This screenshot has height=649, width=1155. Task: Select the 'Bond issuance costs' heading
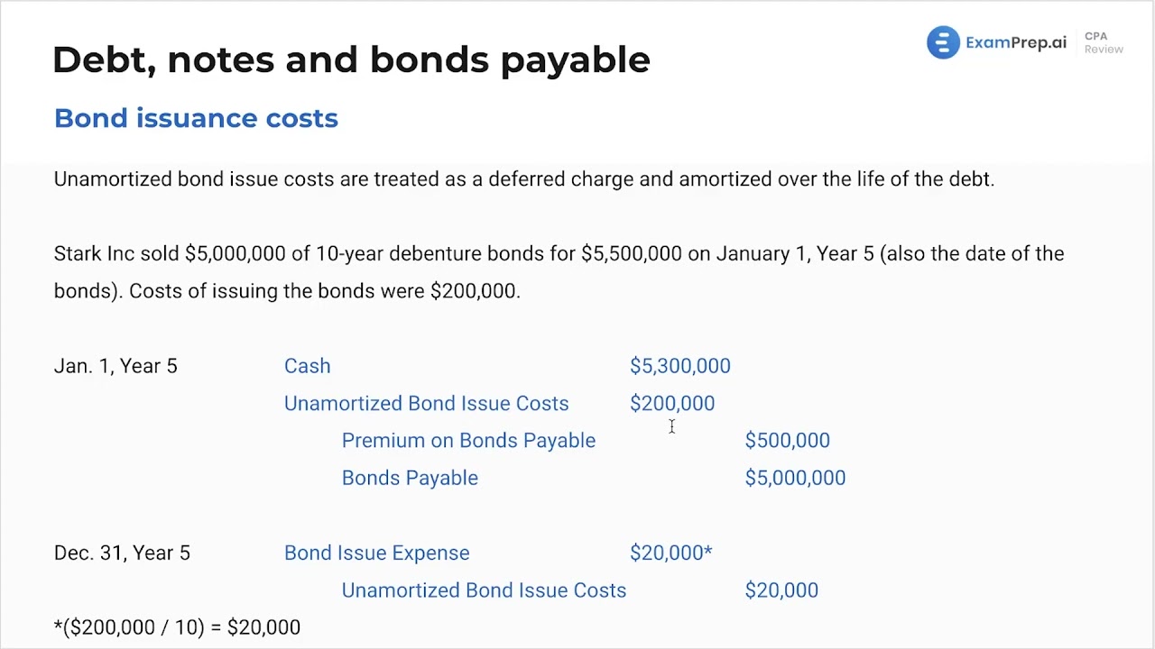(196, 118)
